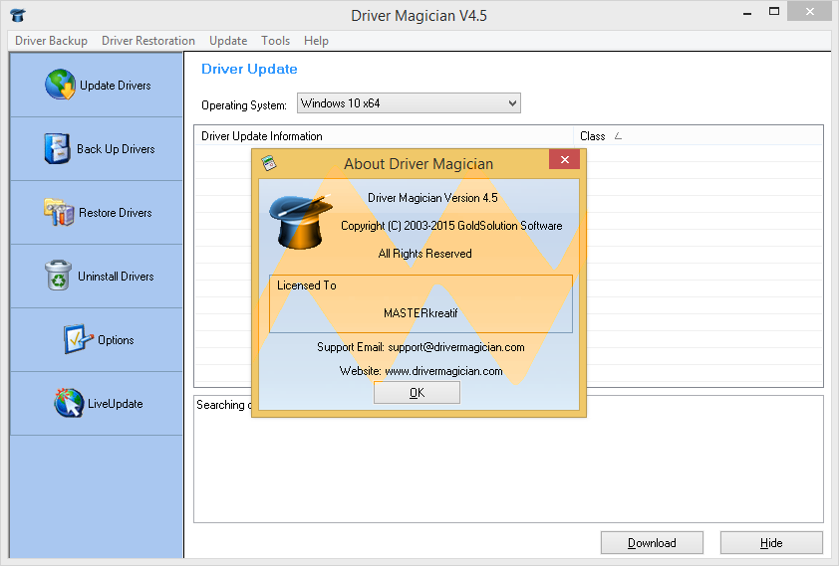The height and width of the screenshot is (566, 839).
Task: Expand the Operating System dropdown
Action: pyautogui.click(x=512, y=103)
